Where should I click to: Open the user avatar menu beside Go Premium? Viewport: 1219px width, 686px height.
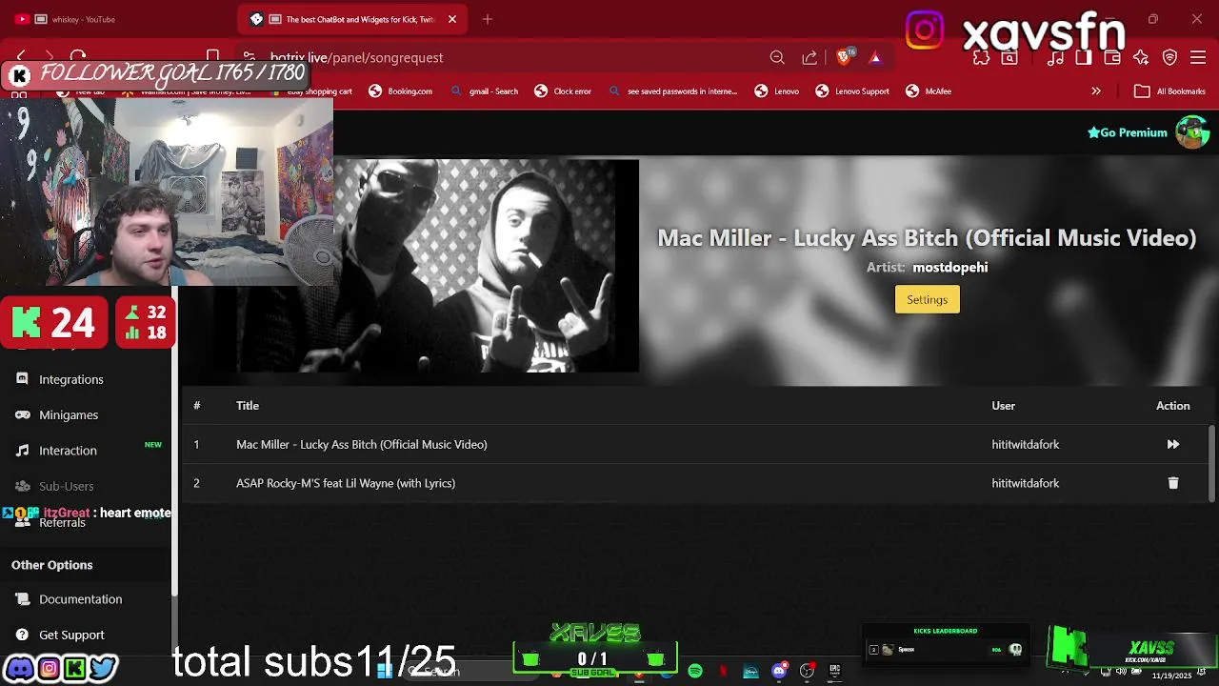pyautogui.click(x=1191, y=132)
